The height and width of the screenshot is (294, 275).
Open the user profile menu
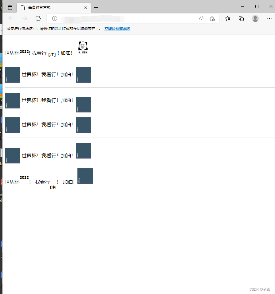(x=255, y=18)
